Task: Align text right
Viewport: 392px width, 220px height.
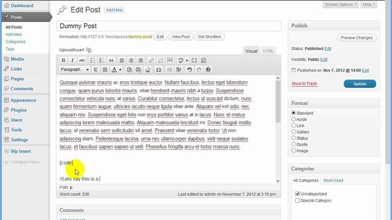Action: tap(140, 60)
